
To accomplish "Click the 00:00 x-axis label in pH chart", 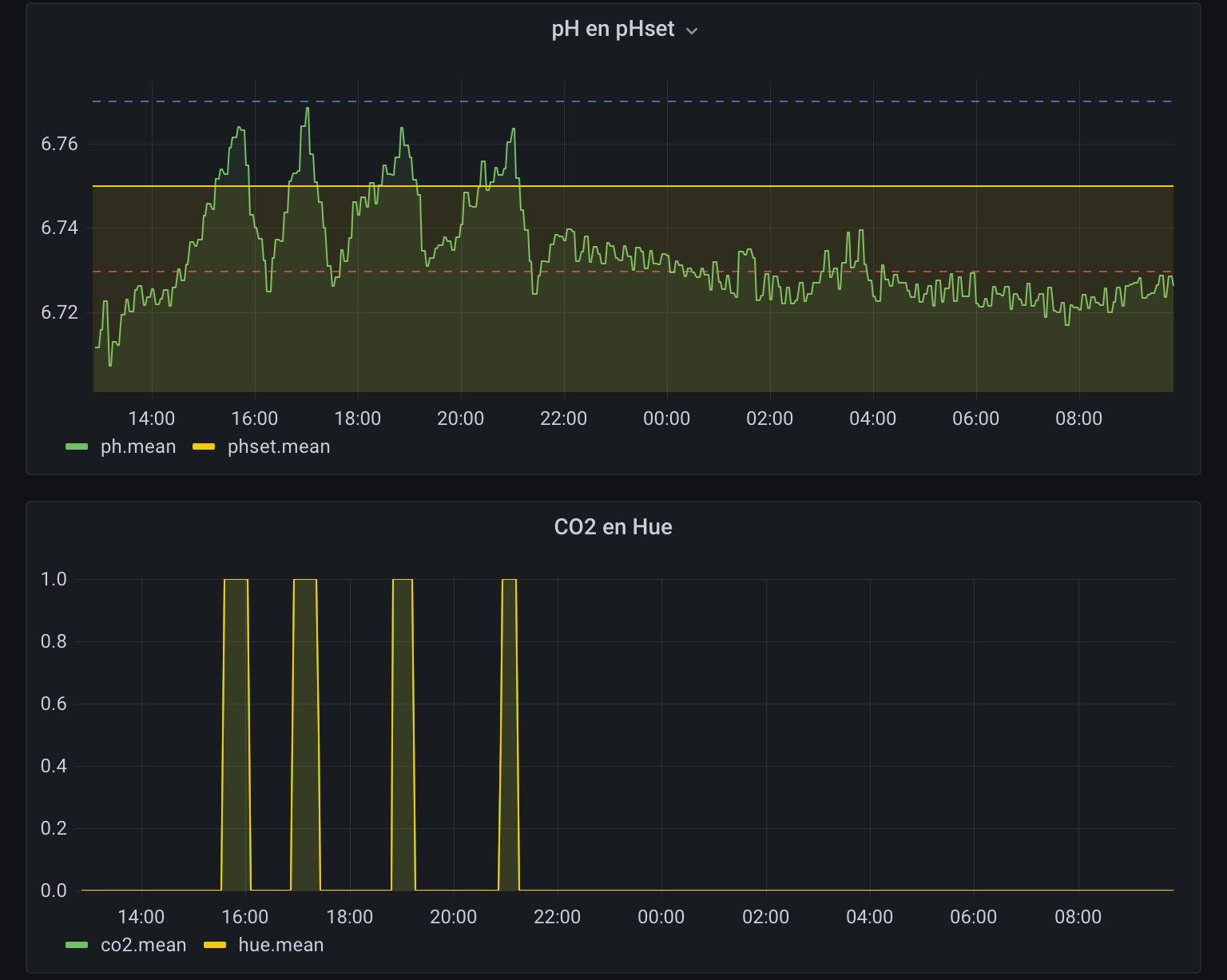I will [x=666, y=419].
